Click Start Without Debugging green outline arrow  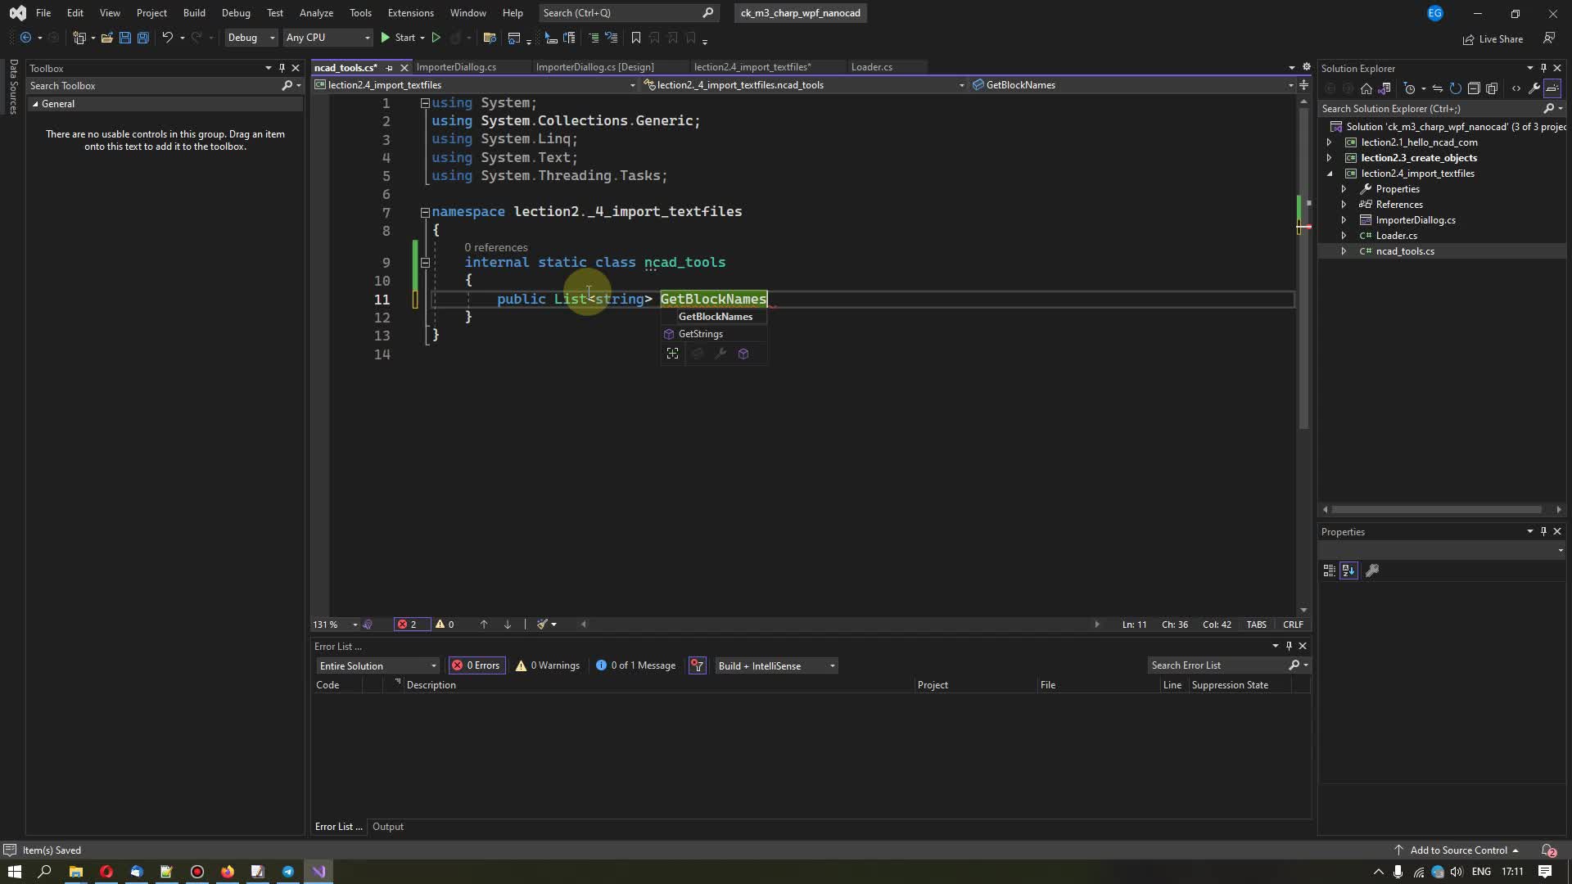(436, 38)
